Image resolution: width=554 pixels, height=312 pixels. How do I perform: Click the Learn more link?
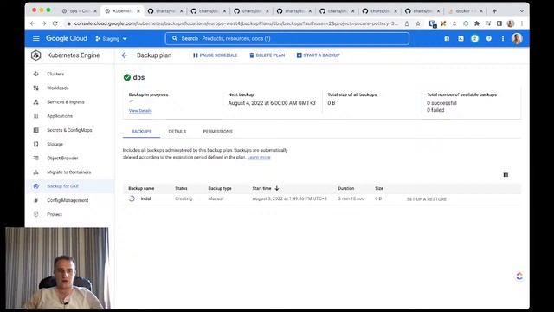click(259, 157)
